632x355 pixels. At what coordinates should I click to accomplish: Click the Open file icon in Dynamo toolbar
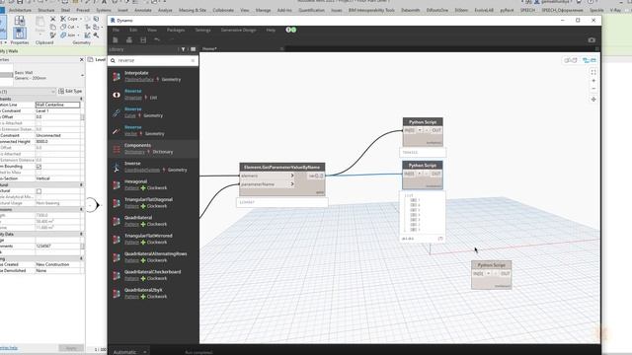point(129,39)
